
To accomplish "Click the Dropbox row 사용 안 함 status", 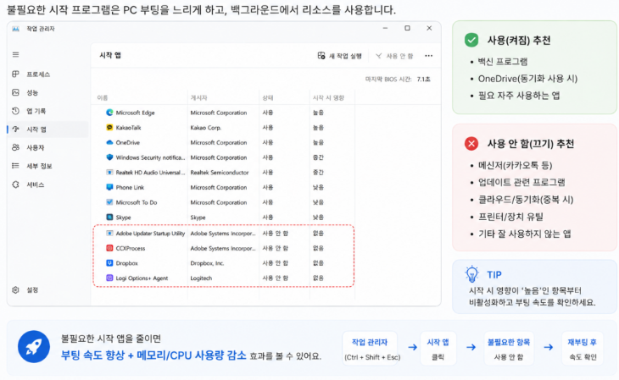I will (275, 263).
